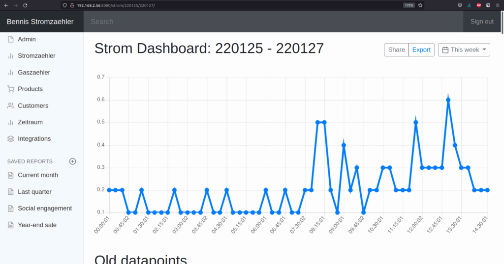Click the add saved report plus icon
Viewport: 504px width, 264px height.
click(x=72, y=161)
